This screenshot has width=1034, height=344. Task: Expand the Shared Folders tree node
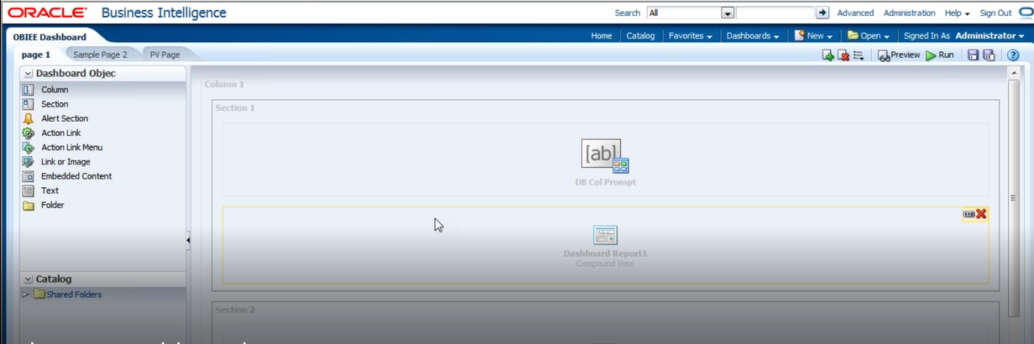pyautogui.click(x=25, y=294)
